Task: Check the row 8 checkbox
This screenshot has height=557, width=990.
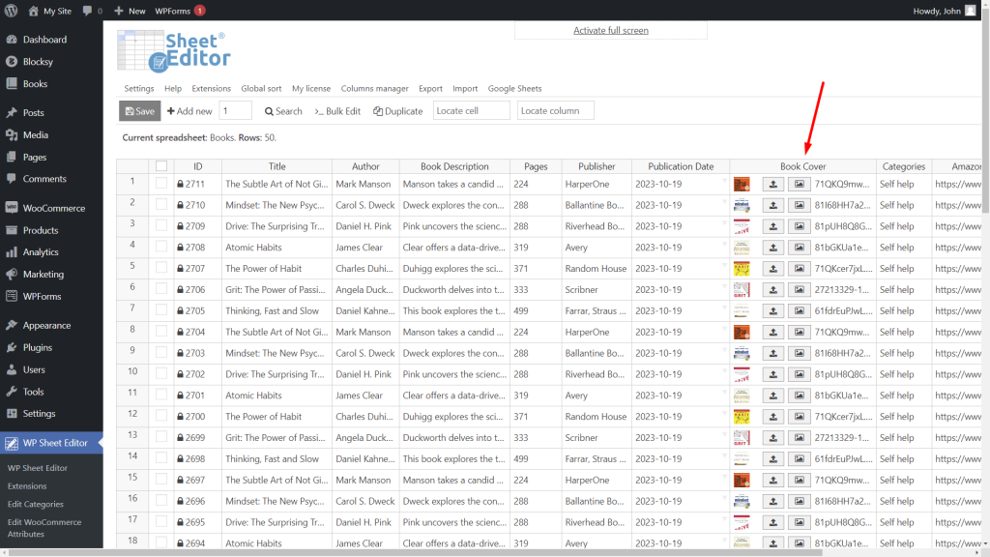Action: [x=161, y=331]
